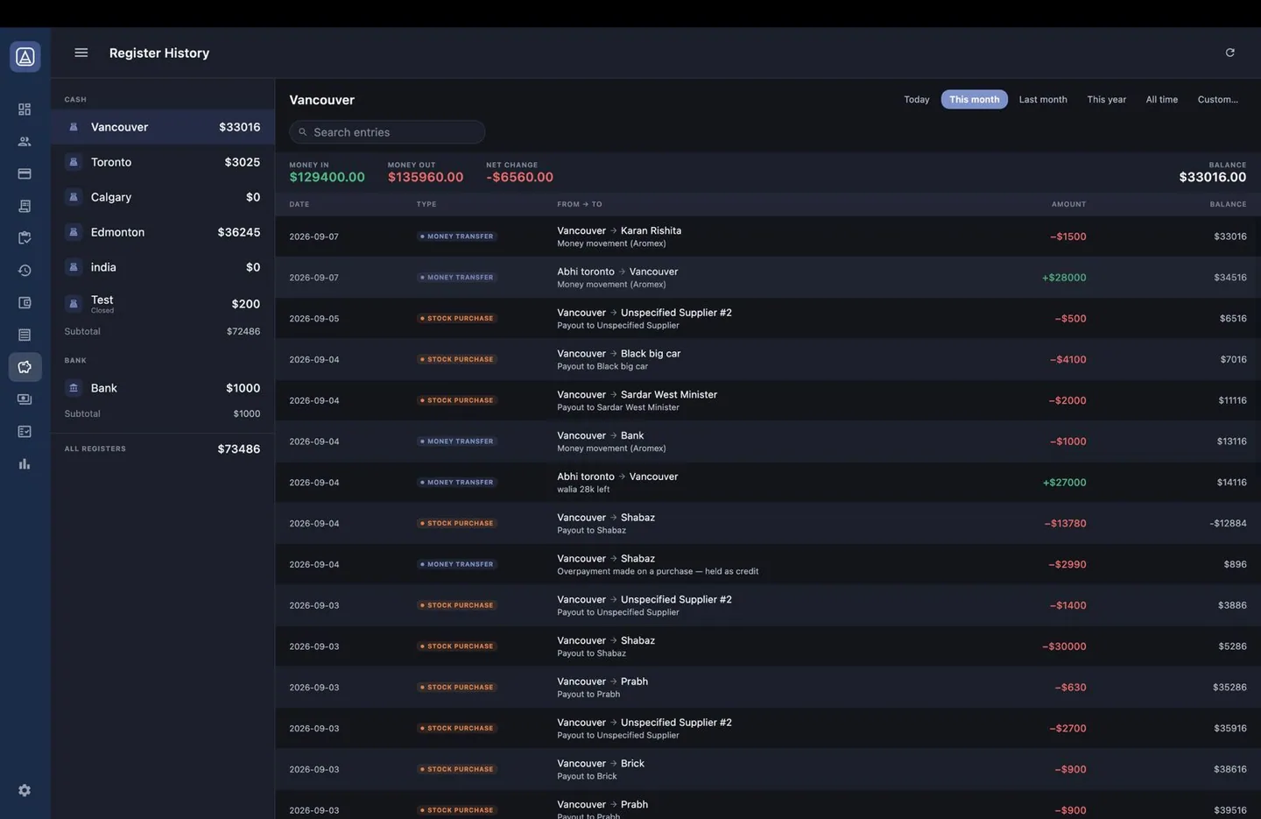The height and width of the screenshot is (819, 1261).
Task: Click the refresh icon
Action: pos(1229,53)
